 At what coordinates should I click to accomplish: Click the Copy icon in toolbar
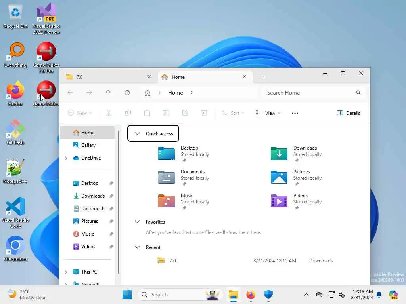[x=128, y=113]
